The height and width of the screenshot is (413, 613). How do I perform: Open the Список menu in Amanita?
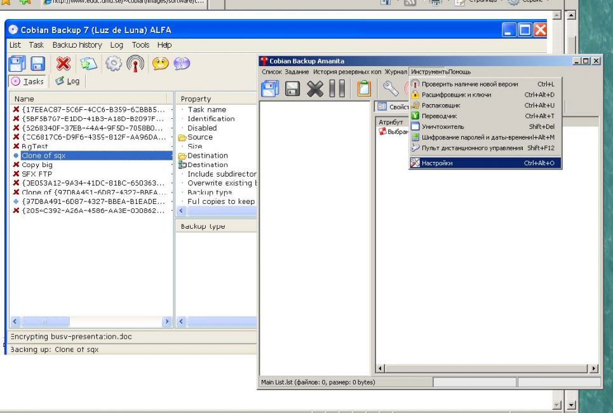click(x=272, y=72)
